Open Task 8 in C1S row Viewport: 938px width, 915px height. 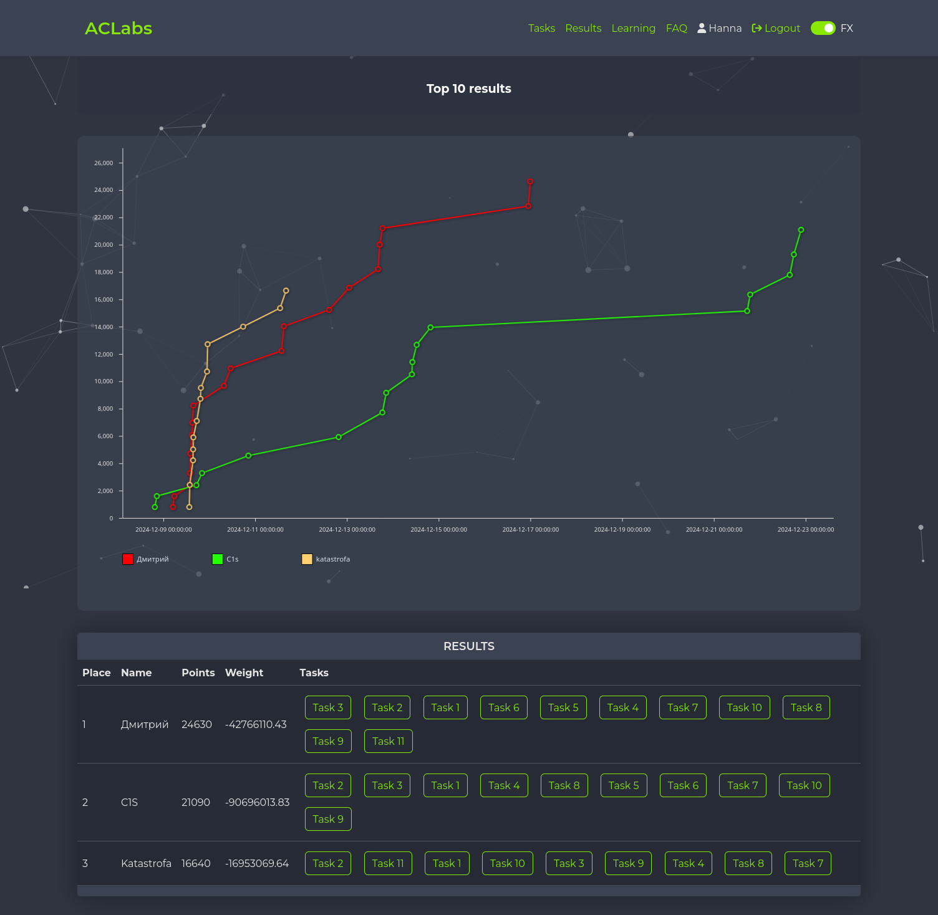pos(564,785)
